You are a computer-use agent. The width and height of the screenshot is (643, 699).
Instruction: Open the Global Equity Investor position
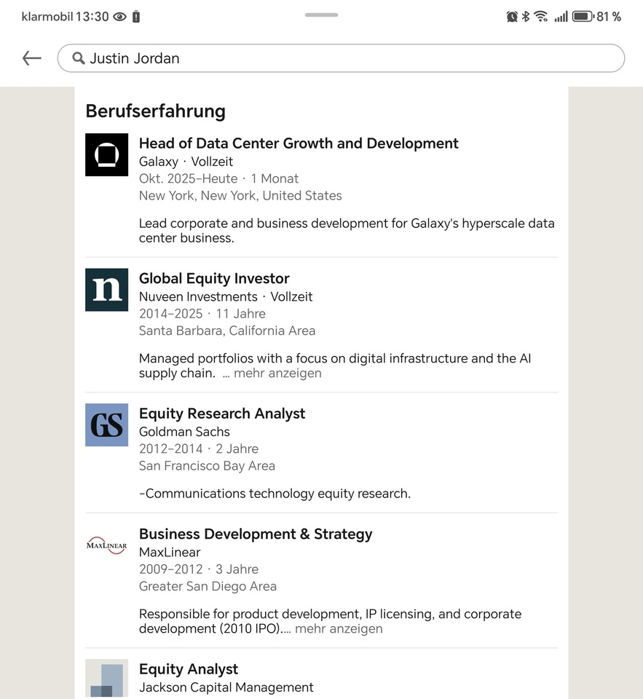tap(214, 279)
